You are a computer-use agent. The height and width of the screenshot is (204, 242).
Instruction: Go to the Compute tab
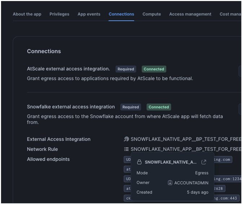152,14
